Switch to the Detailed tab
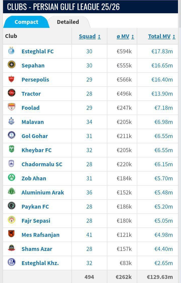Image resolution: width=181 pixels, height=283 pixels. [x=67, y=22]
